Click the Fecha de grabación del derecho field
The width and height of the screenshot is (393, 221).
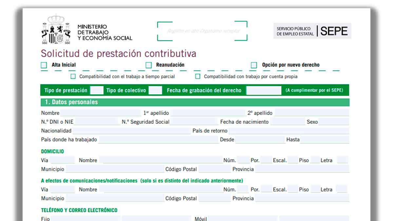tap(264, 90)
